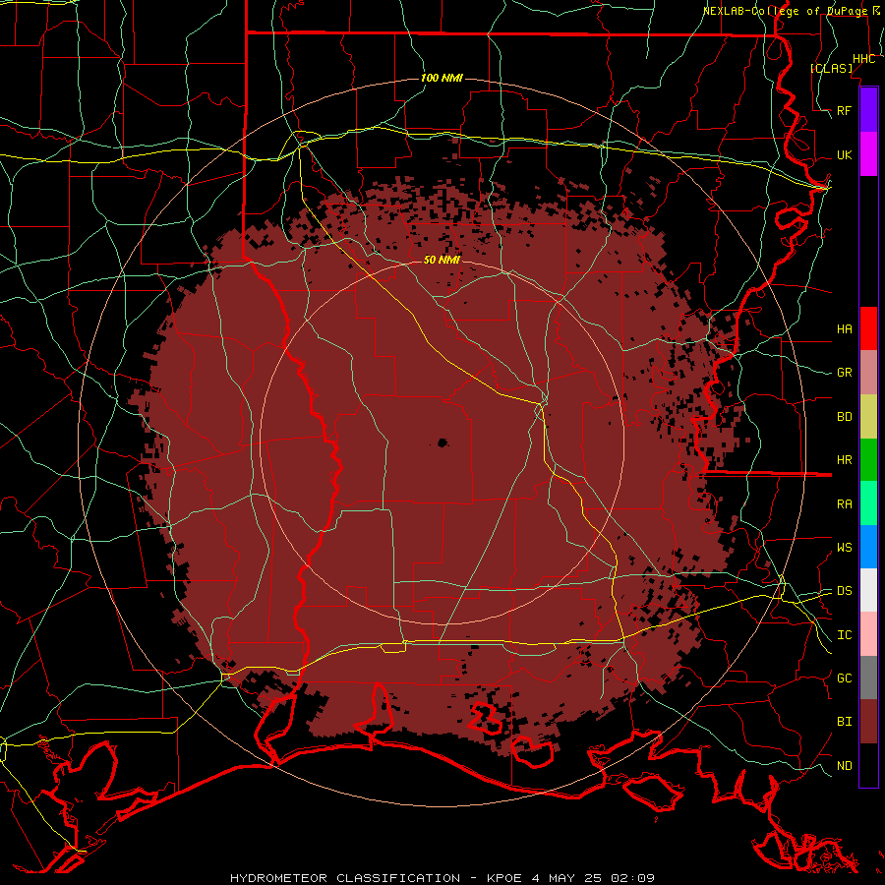Click the UK magenta legend swatch
The height and width of the screenshot is (885, 885).
[868, 154]
